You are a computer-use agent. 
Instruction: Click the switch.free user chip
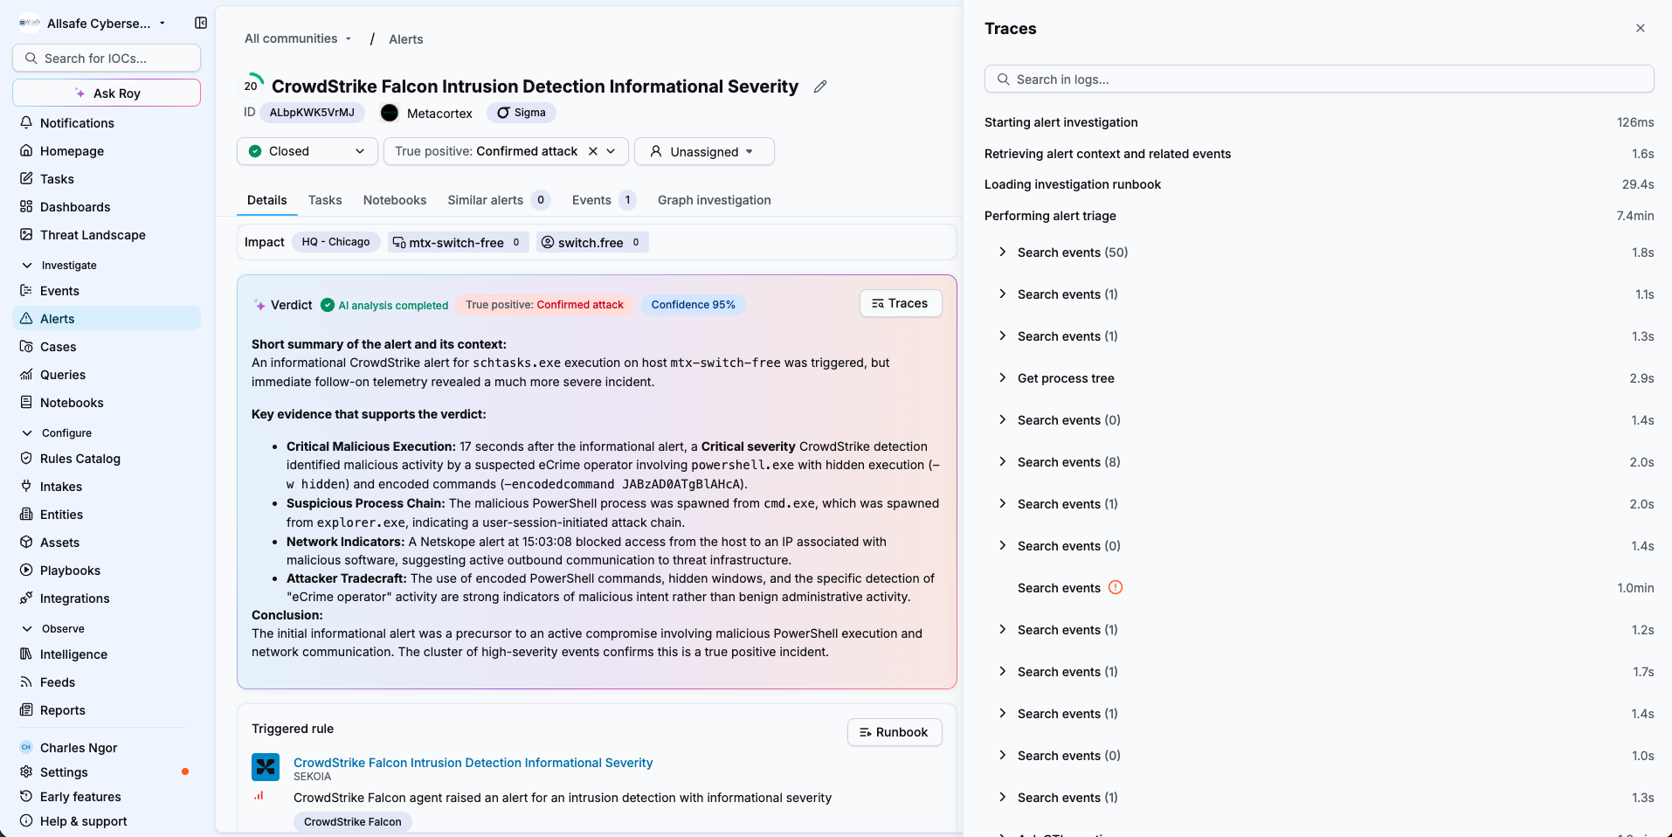(592, 242)
